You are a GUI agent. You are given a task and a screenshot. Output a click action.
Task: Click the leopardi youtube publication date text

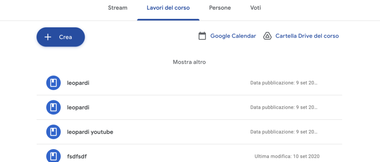[284, 132]
